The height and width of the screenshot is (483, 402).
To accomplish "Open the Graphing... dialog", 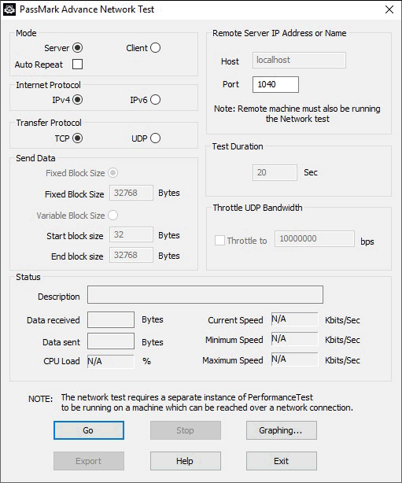I will point(282,430).
